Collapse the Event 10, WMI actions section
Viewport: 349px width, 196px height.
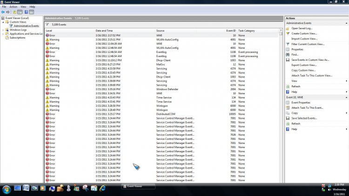coord(346,98)
